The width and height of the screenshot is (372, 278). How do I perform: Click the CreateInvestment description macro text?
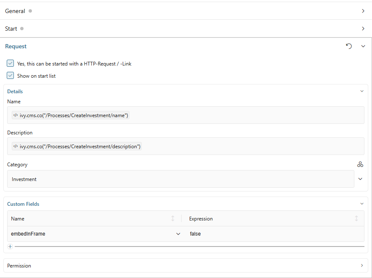pos(80,147)
